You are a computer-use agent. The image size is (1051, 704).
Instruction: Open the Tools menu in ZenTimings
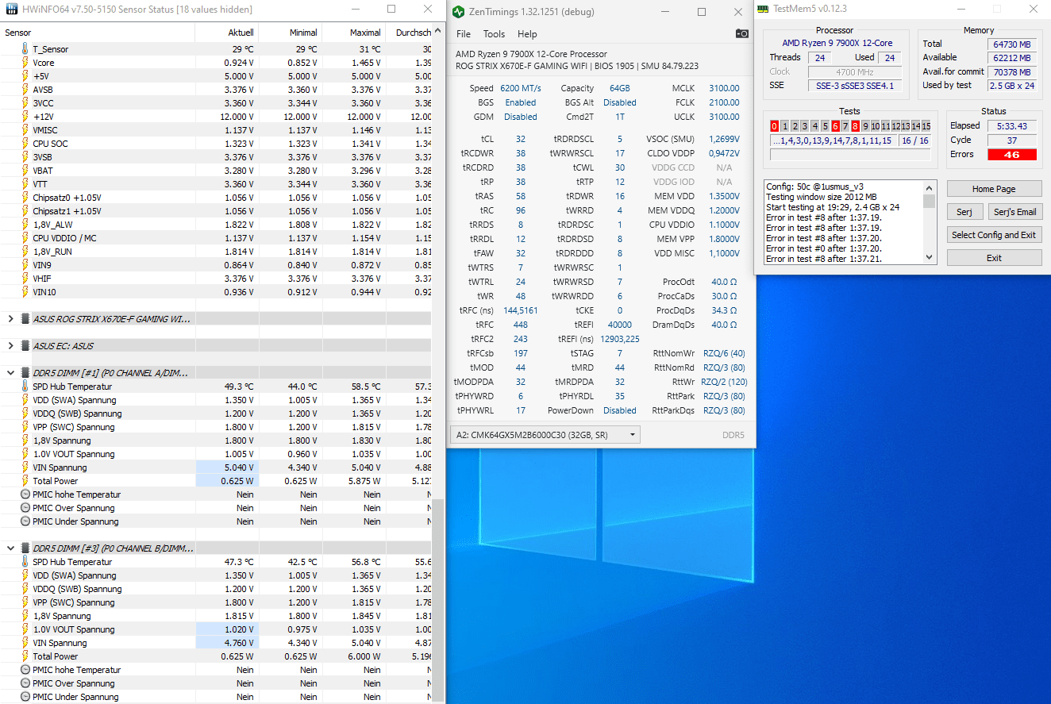[x=494, y=34]
